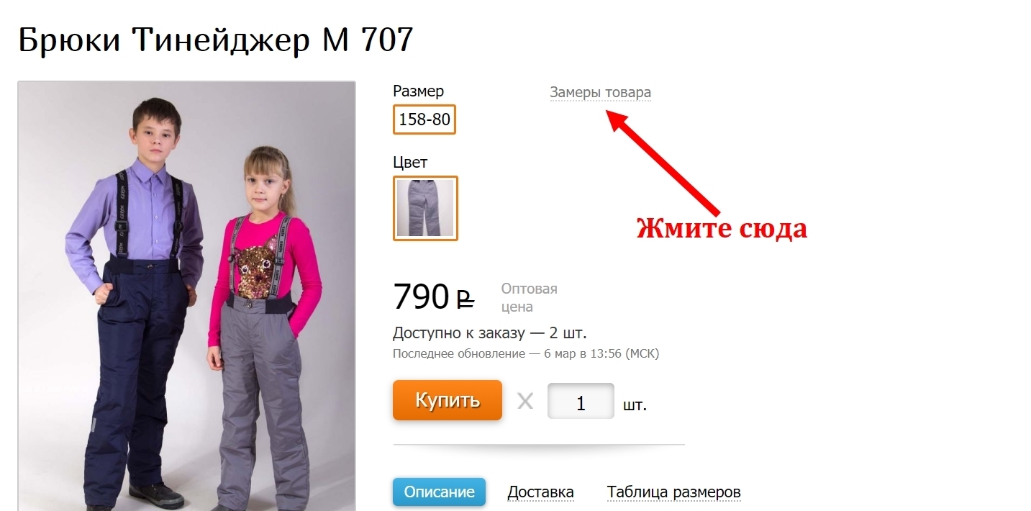Select the 158-80 size option
This screenshot has width=1031, height=511.
424,119
